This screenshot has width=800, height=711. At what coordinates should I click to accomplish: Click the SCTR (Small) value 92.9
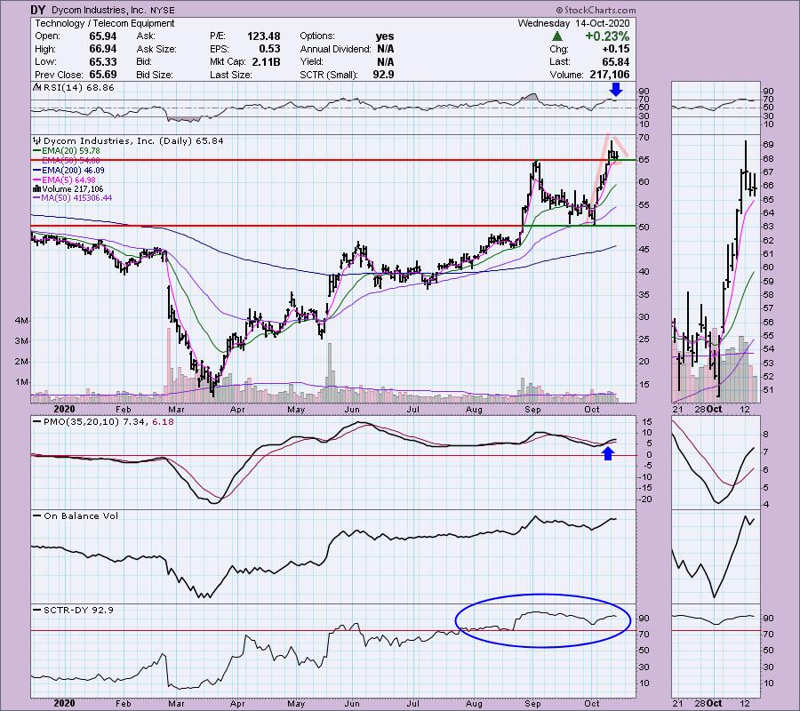pyautogui.click(x=384, y=75)
